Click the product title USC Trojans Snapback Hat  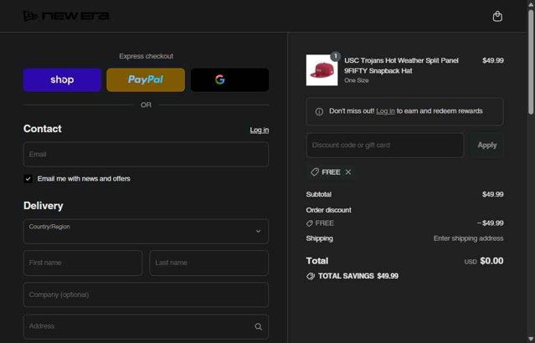(x=401, y=65)
